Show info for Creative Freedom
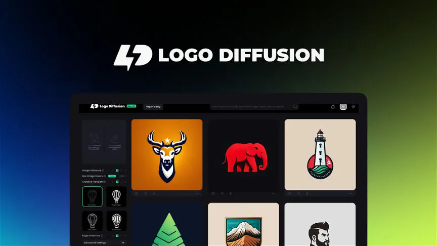This screenshot has width=437, height=246. (x=105, y=182)
